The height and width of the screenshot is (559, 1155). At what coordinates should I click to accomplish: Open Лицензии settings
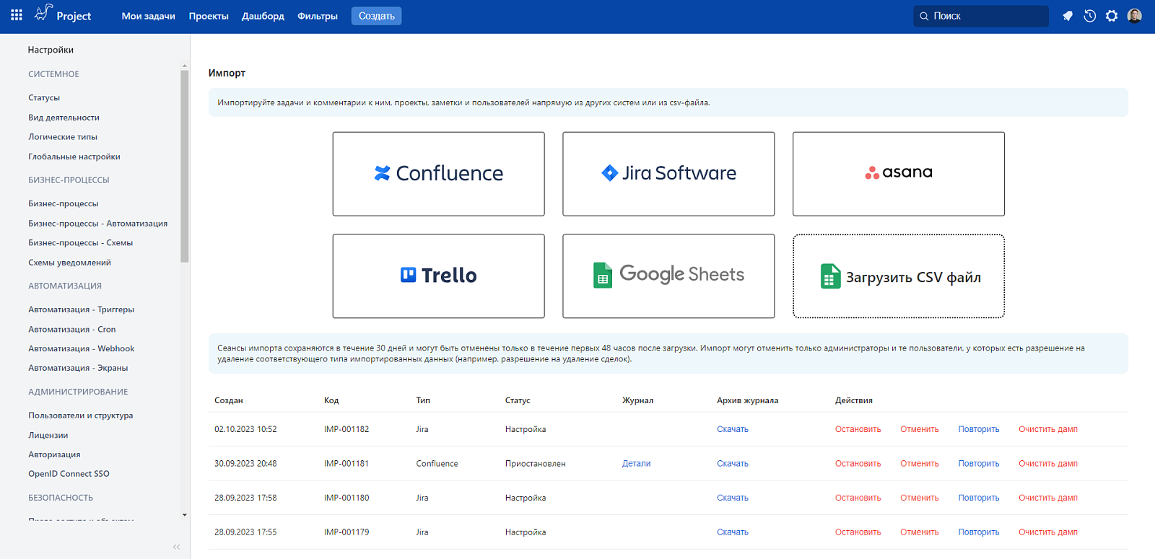(48, 436)
